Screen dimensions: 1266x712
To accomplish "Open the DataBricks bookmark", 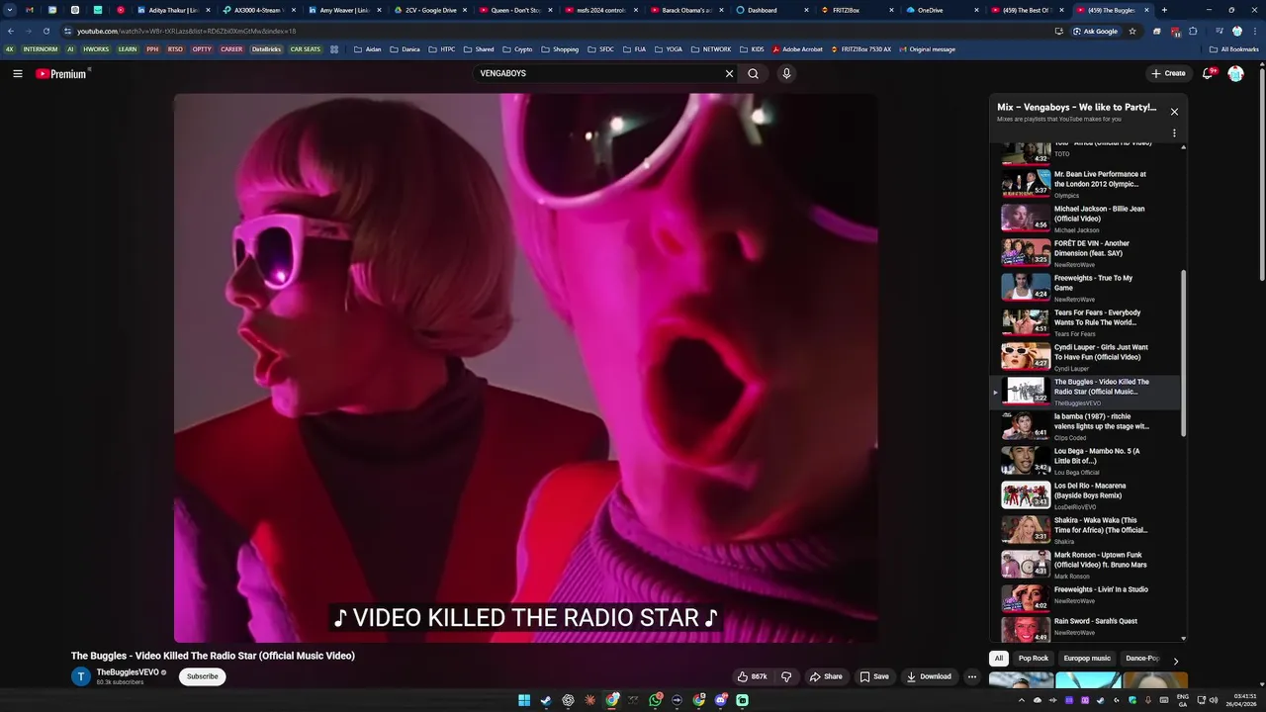I will pyautogui.click(x=266, y=49).
